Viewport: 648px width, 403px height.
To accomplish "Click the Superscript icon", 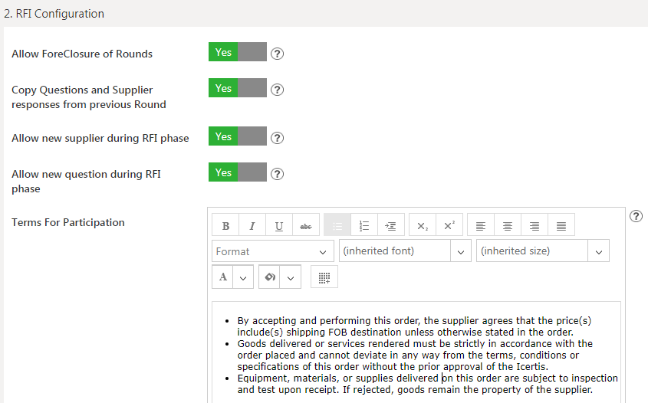I will (449, 225).
